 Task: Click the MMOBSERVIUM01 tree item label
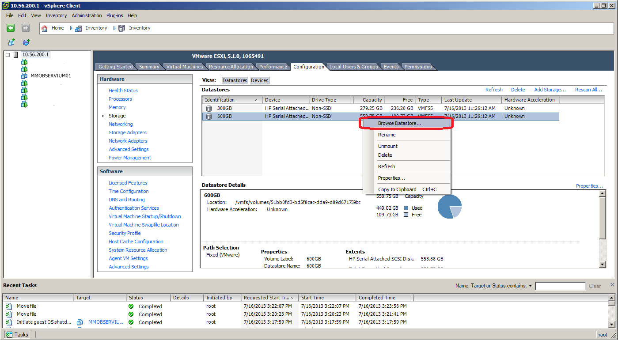click(51, 76)
